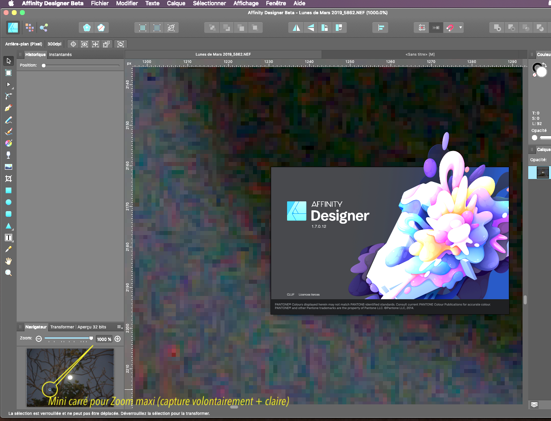Viewport: 551px width, 421px height.
Task: Open the alignment options button
Action: (380, 28)
